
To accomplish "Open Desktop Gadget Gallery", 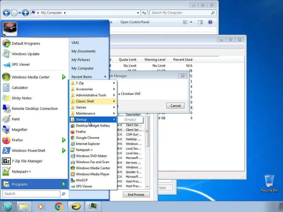I will tap(93, 126).
